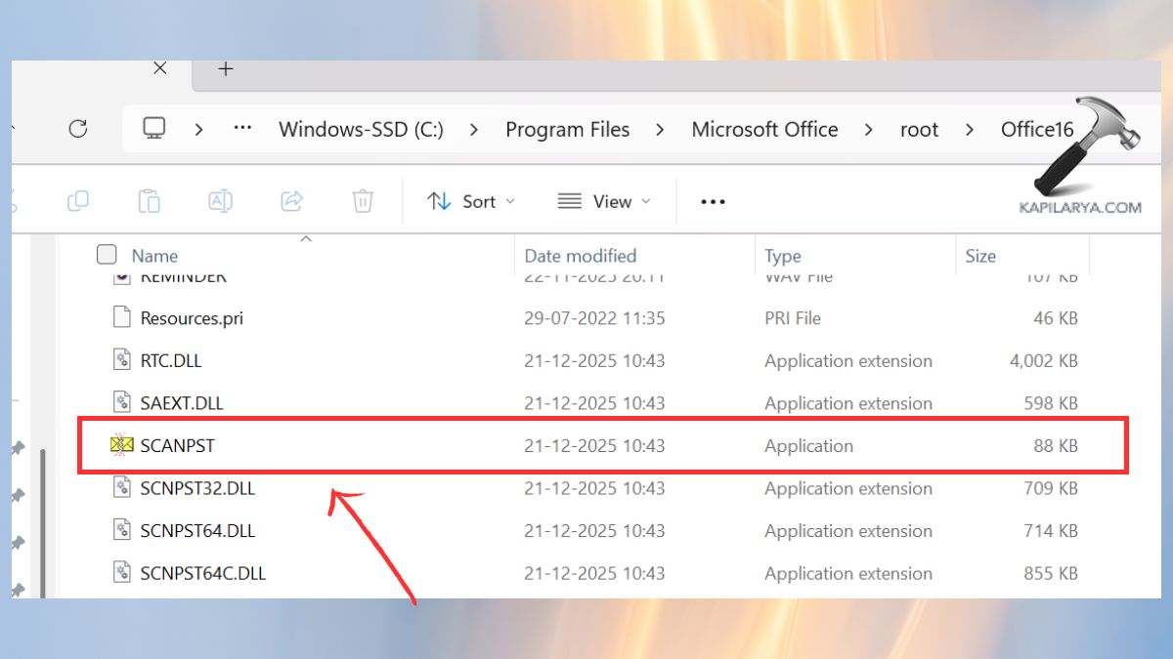This screenshot has width=1173, height=659.
Task: Click the Copy icon in toolbar
Action: (x=78, y=201)
